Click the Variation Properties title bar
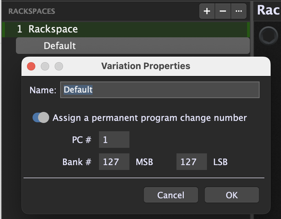Viewport: 281px width, 219px height. 145,66
